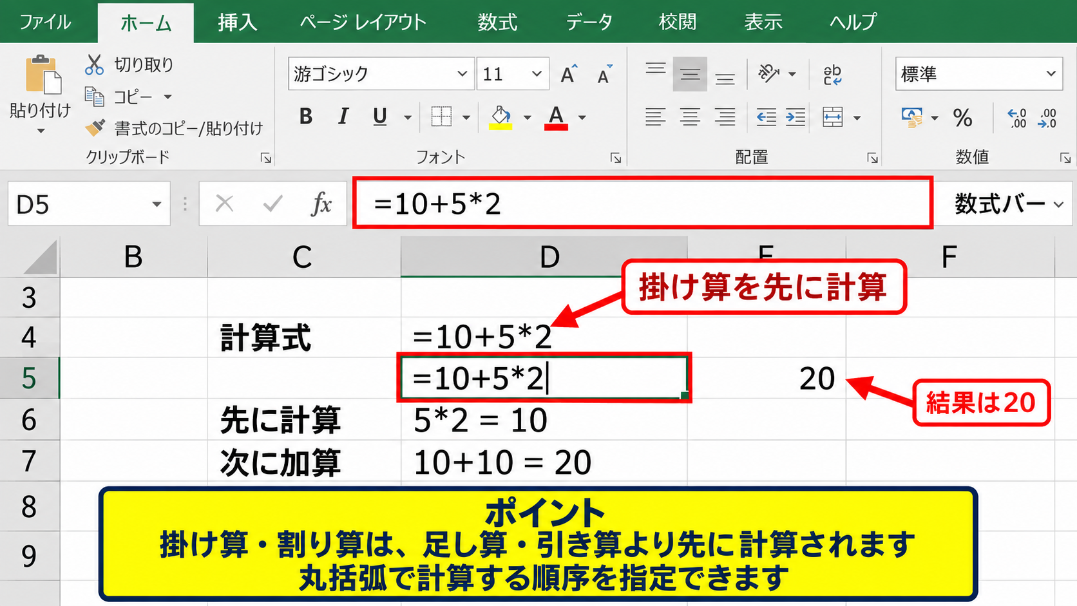Viewport: 1077px width, 606px height.
Task: Click the red font color A icon
Action: 556,117
